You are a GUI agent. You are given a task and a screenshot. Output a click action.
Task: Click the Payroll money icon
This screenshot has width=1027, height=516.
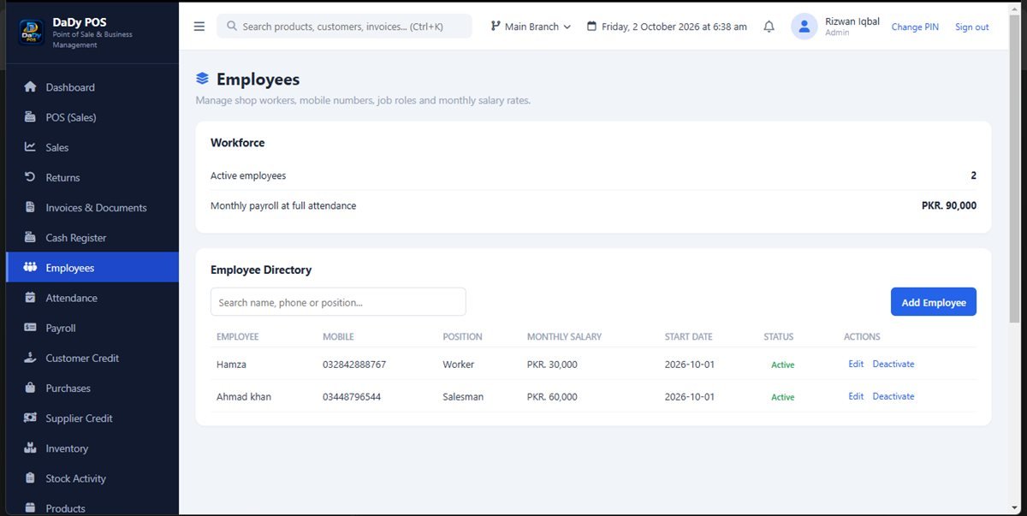[31, 328]
